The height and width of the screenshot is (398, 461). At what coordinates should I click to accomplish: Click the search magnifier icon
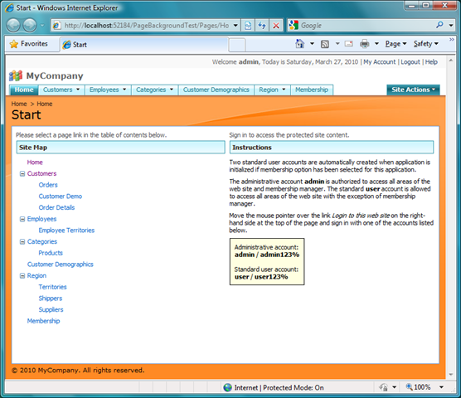tap(439, 25)
